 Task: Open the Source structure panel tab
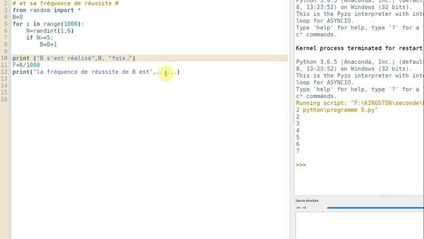(307, 200)
